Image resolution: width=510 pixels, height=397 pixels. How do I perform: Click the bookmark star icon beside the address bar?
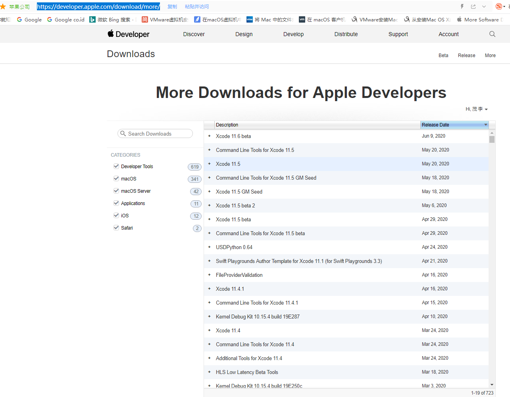point(3,6)
